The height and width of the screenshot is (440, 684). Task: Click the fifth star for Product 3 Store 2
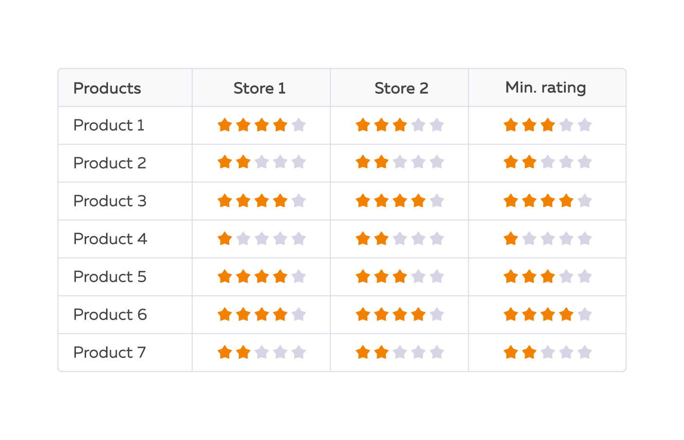tap(437, 201)
